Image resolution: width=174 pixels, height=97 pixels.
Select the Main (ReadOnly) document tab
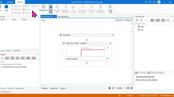(x=47, y=17)
